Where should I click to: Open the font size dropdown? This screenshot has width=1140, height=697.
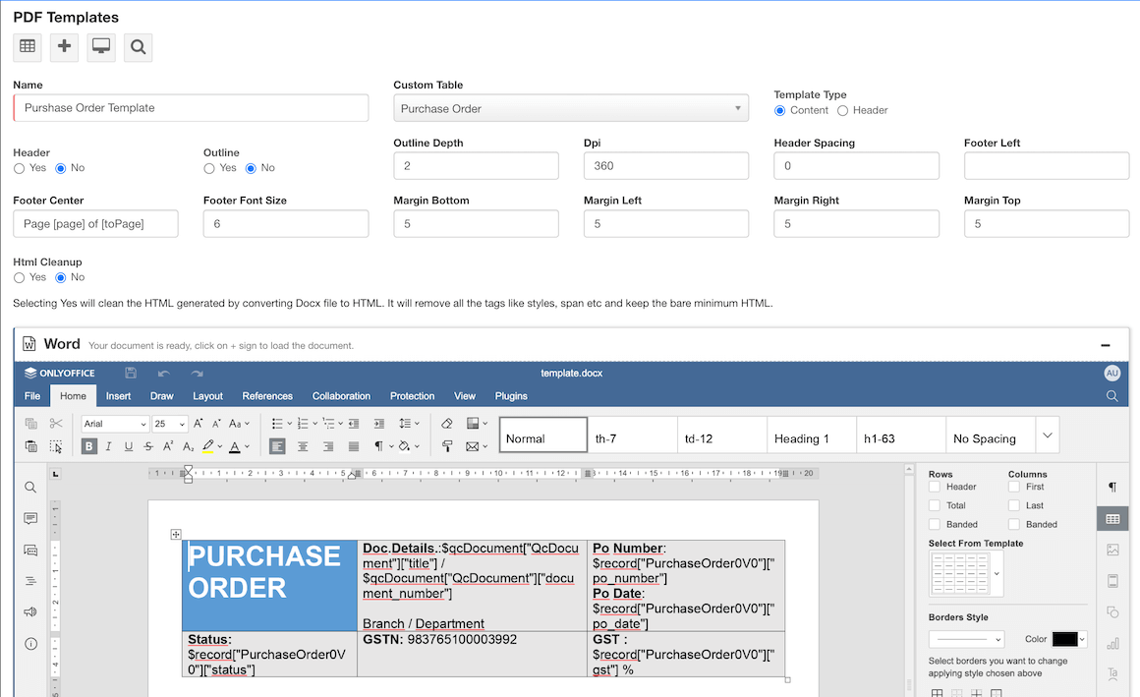pos(182,424)
